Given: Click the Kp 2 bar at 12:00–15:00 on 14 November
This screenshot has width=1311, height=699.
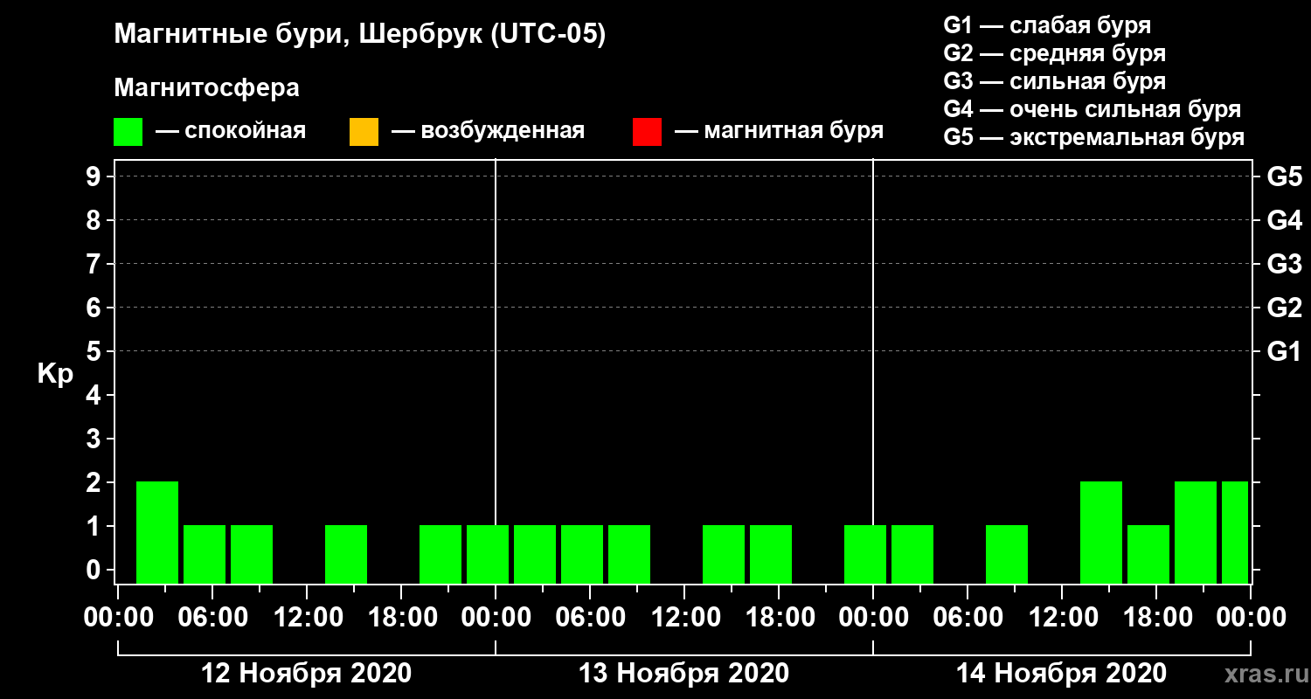Looking at the screenshot, I should click(1101, 532).
